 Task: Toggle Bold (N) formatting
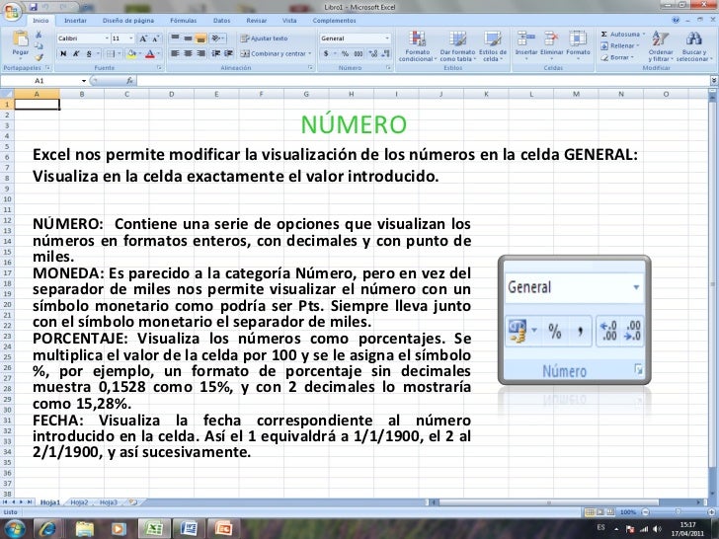[63, 53]
